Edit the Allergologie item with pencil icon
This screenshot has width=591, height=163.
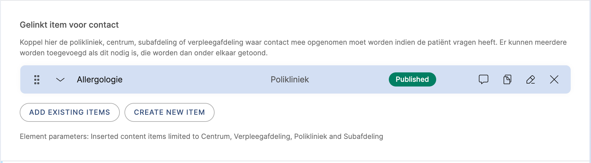pos(530,79)
